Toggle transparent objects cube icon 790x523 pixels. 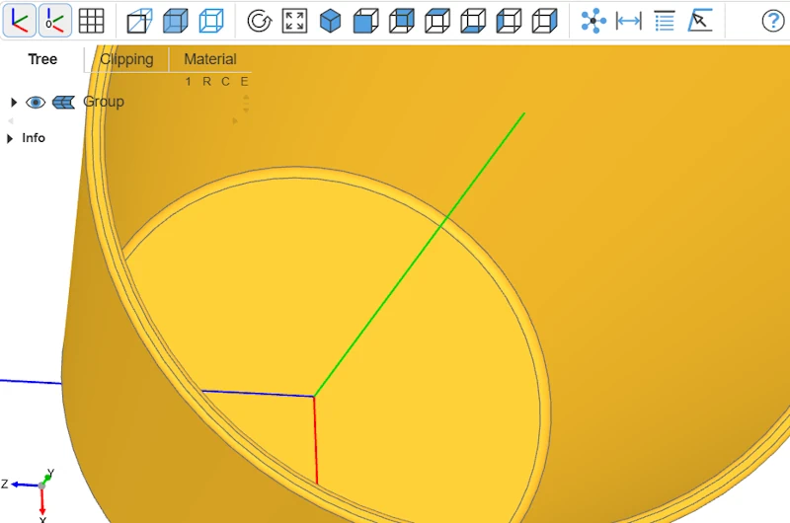tap(175, 20)
